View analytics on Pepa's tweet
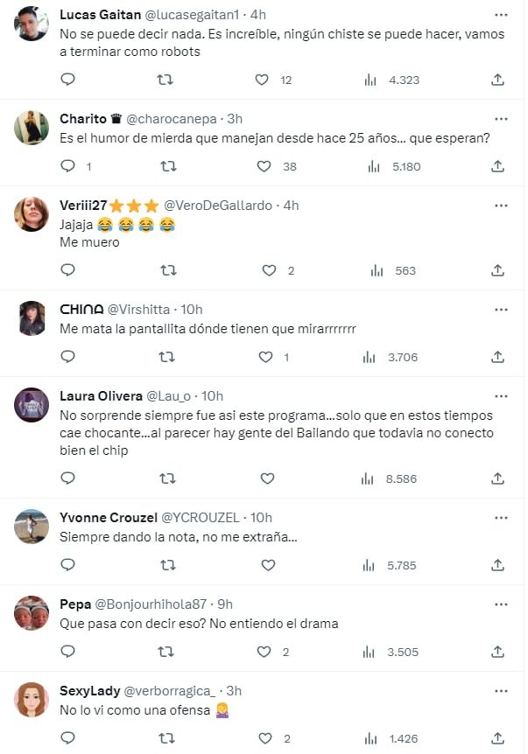 click(x=377, y=652)
